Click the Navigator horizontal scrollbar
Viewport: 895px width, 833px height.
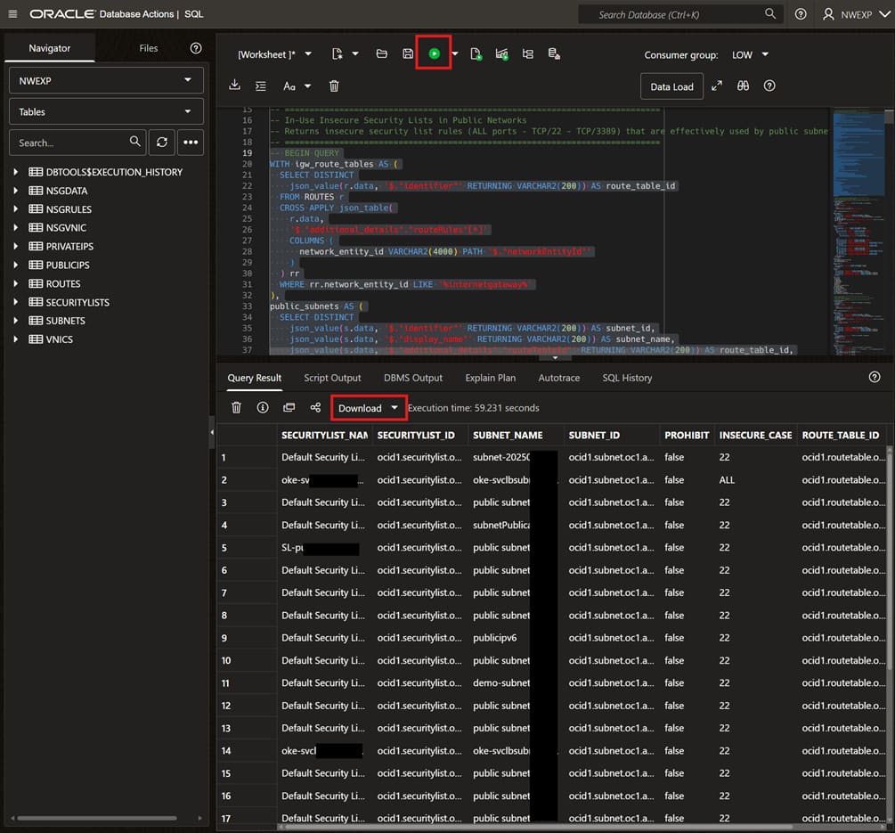97,818
